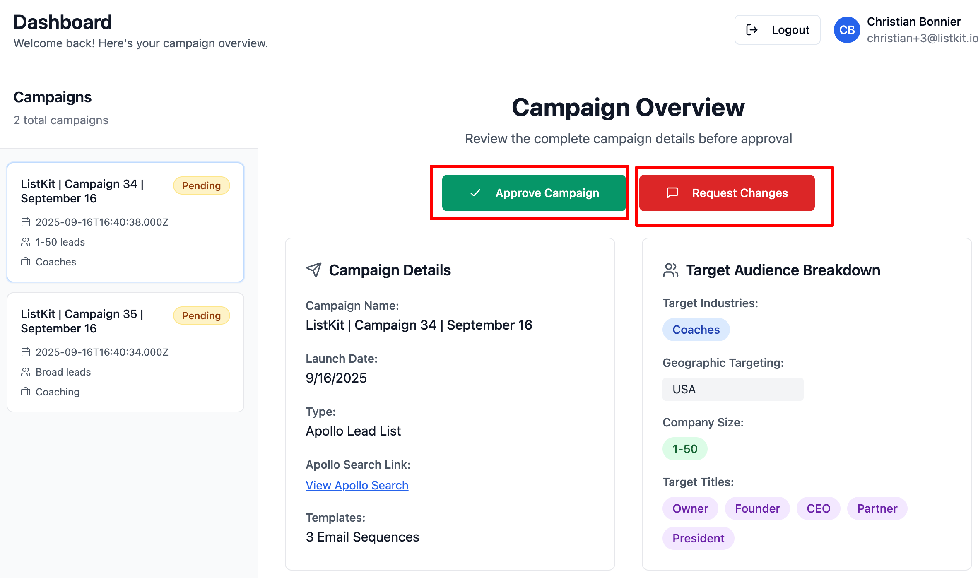
Task: Click the 1-50 company size chip
Action: click(x=684, y=449)
